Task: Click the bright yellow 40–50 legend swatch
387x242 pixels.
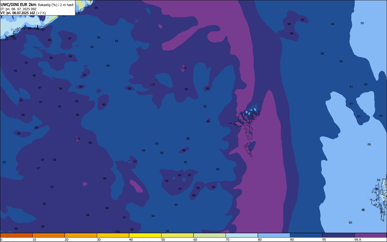Action: (x=145, y=235)
